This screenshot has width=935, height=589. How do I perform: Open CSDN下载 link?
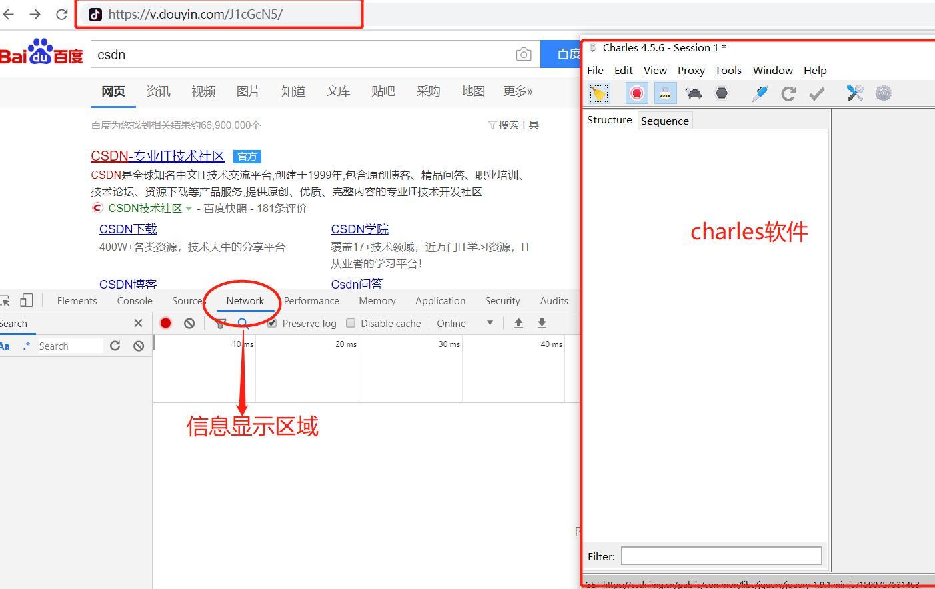pos(128,229)
